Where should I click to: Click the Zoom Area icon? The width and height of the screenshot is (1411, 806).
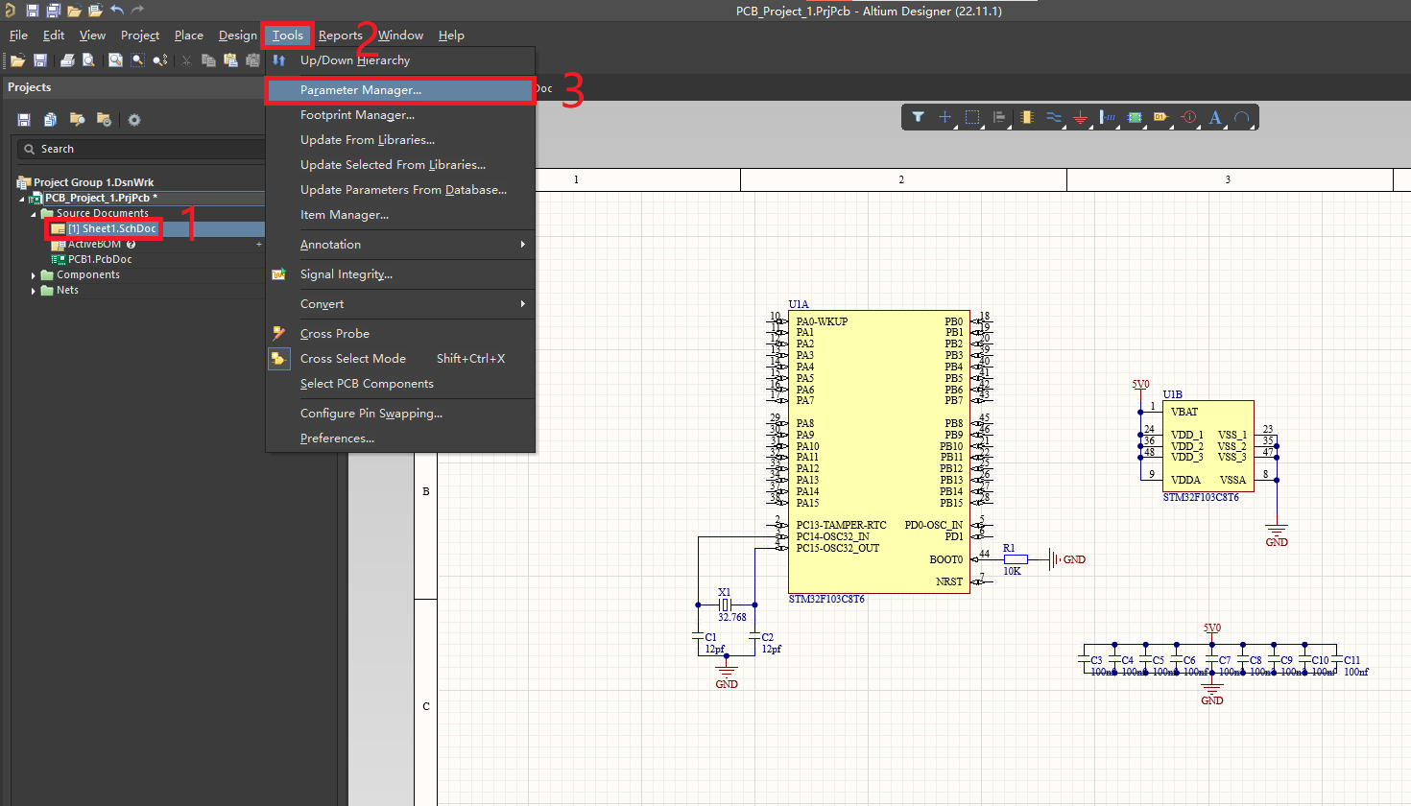click(x=138, y=60)
